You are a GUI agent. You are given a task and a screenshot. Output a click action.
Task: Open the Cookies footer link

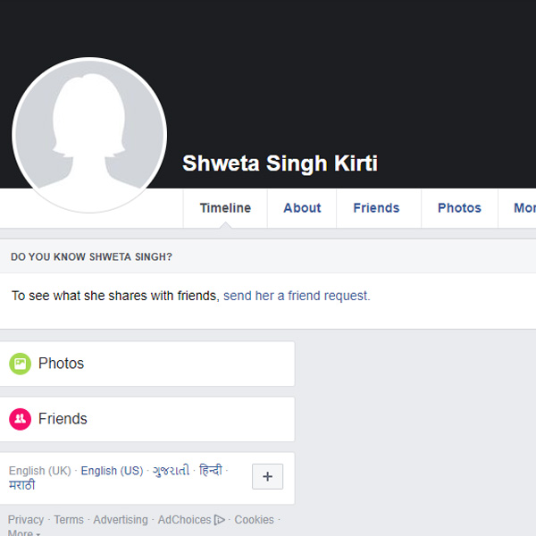click(x=254, y=520)
